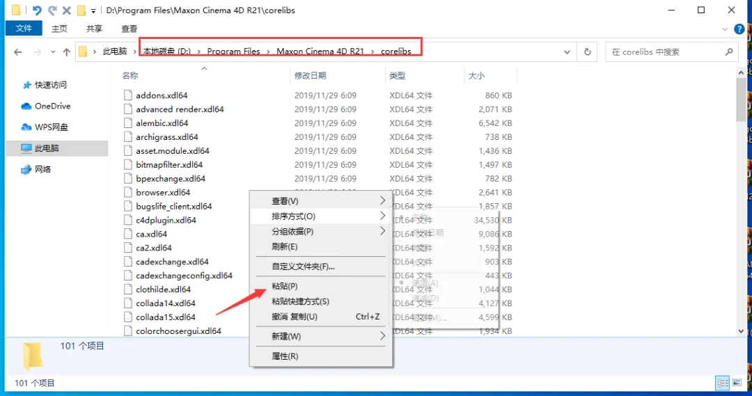Click file icon of browser.xdl64

point(127,192)
